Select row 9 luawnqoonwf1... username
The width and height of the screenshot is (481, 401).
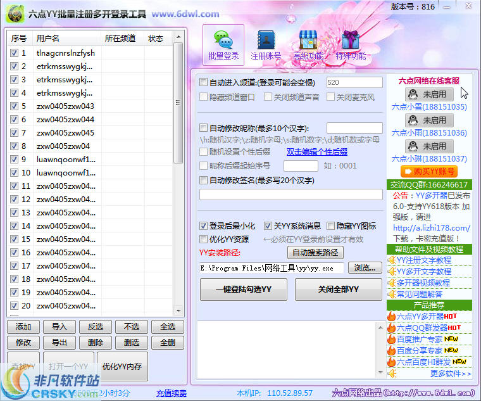66,160
